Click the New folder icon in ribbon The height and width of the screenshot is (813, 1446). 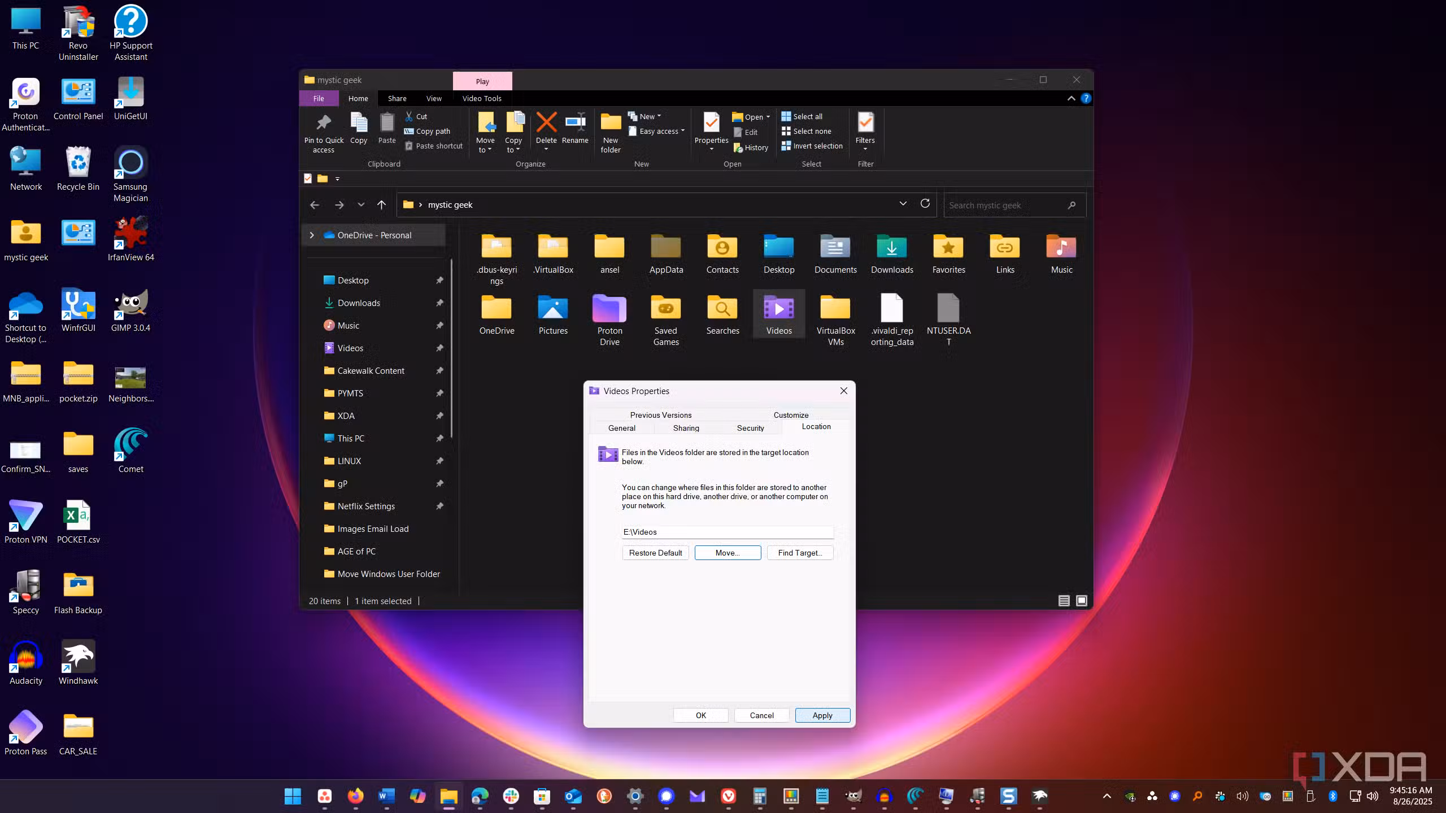pyautogui.click(x=610, y=122)
